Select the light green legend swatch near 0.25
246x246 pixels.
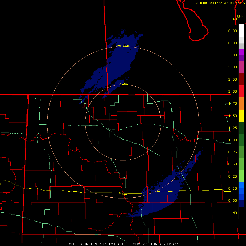click(241, 176)
